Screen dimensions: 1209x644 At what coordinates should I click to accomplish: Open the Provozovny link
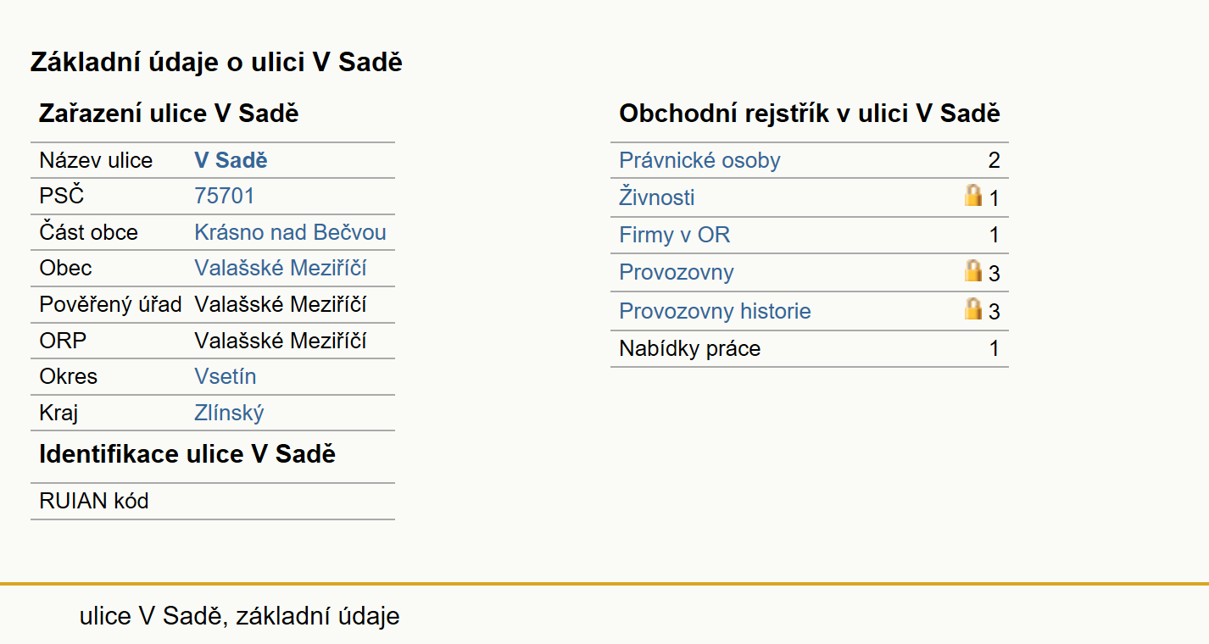tap(677, 273)
